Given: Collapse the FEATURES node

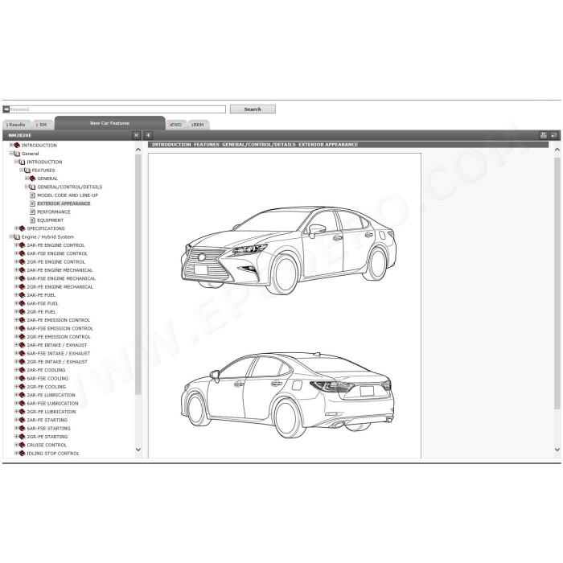Looking at the screenshot, I should tap(22, 171).
